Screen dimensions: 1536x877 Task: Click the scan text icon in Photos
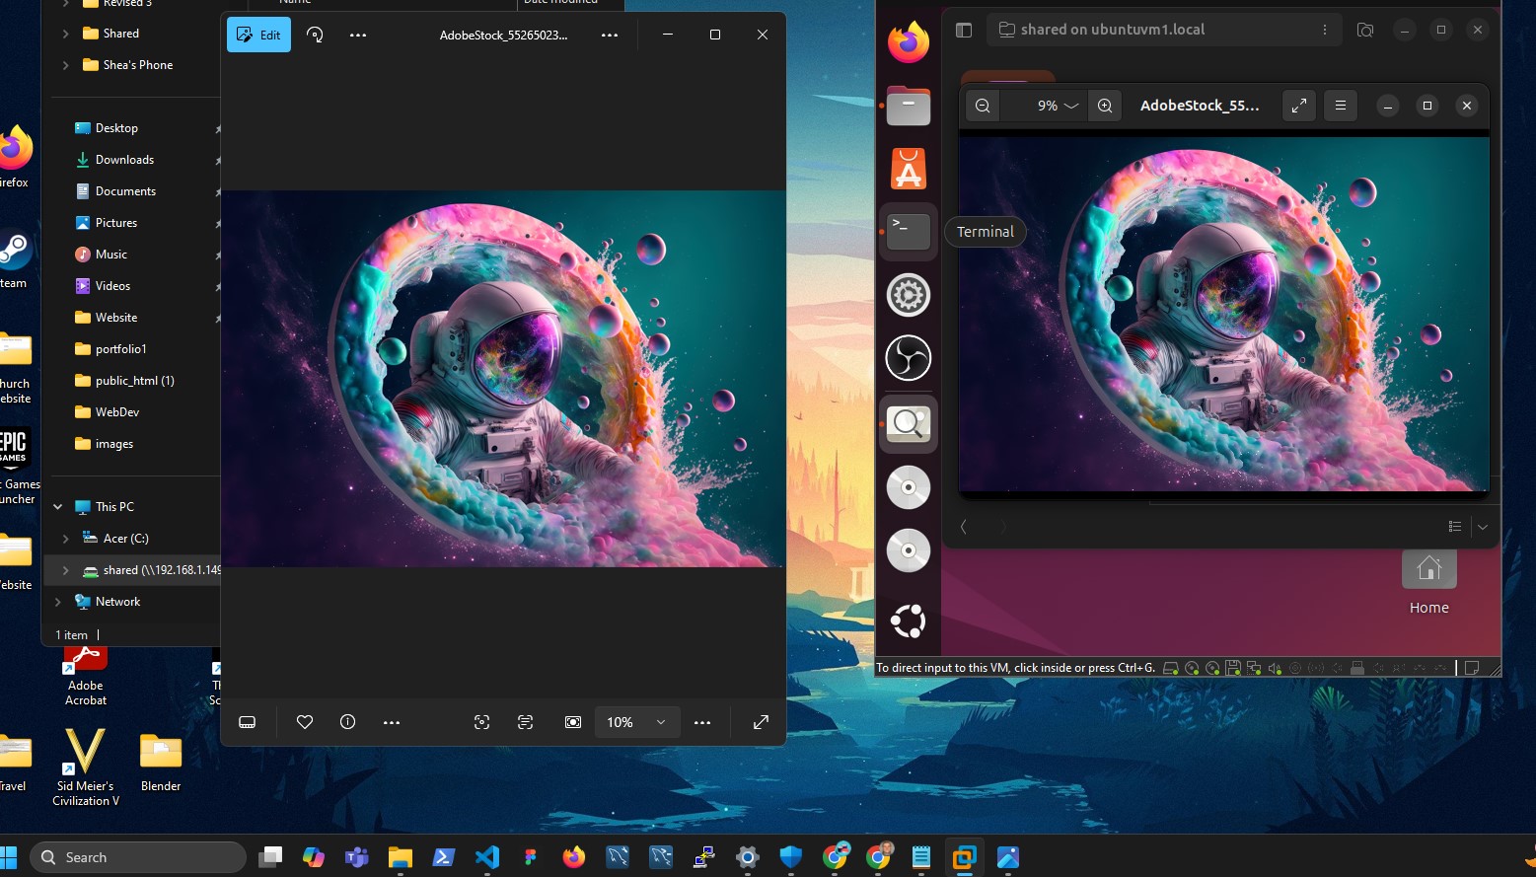click(525, 722)
